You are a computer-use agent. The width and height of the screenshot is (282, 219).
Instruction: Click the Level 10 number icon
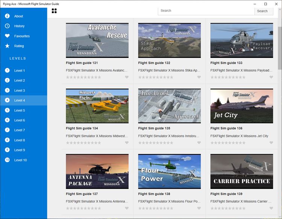pyautogui.click(x=7, y=160)
